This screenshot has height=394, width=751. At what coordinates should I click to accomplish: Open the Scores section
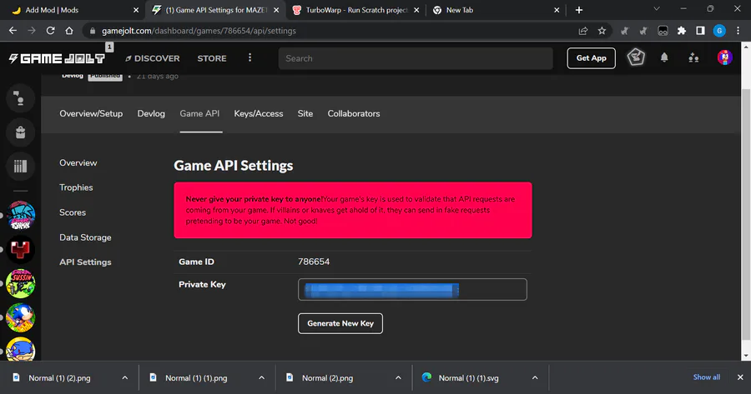73,212
